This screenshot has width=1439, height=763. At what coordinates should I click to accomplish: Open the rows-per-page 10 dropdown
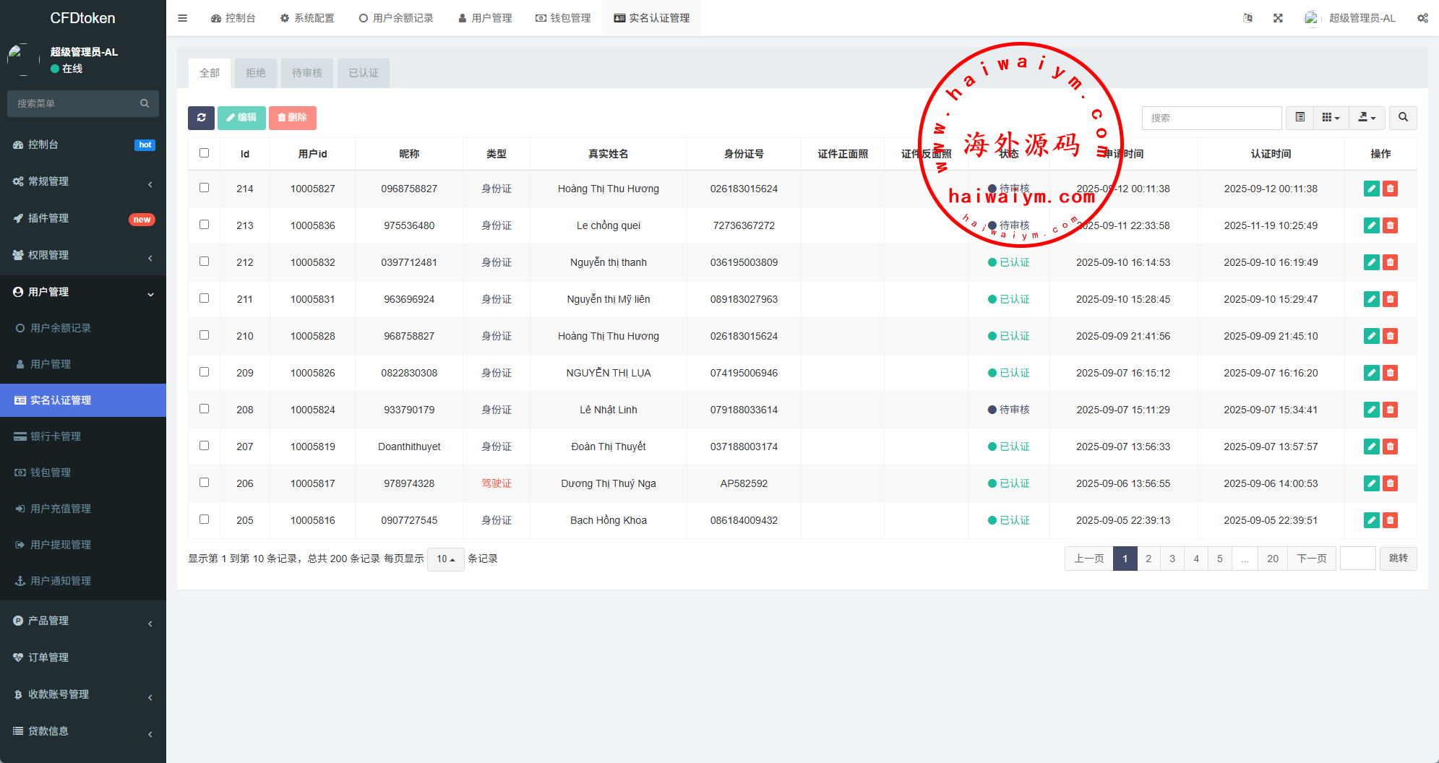pyautogui.click(x=445, y=559)
